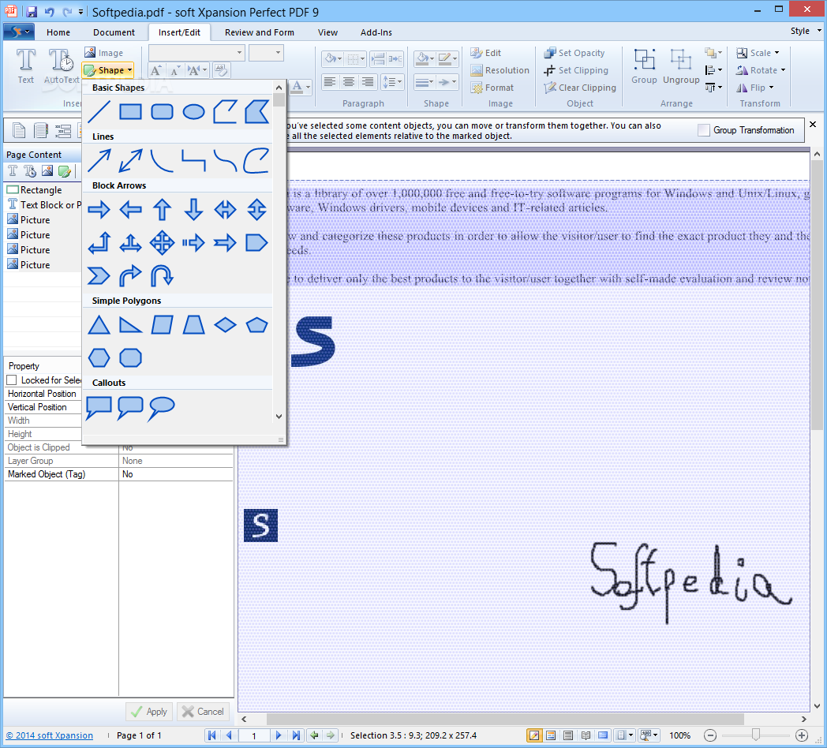Toggle align right paragraph button
Viewport: 827px width, 748px height.
point(368,82)
